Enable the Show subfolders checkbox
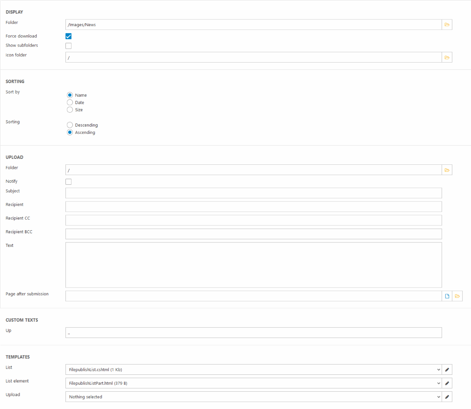 [68, 46]
